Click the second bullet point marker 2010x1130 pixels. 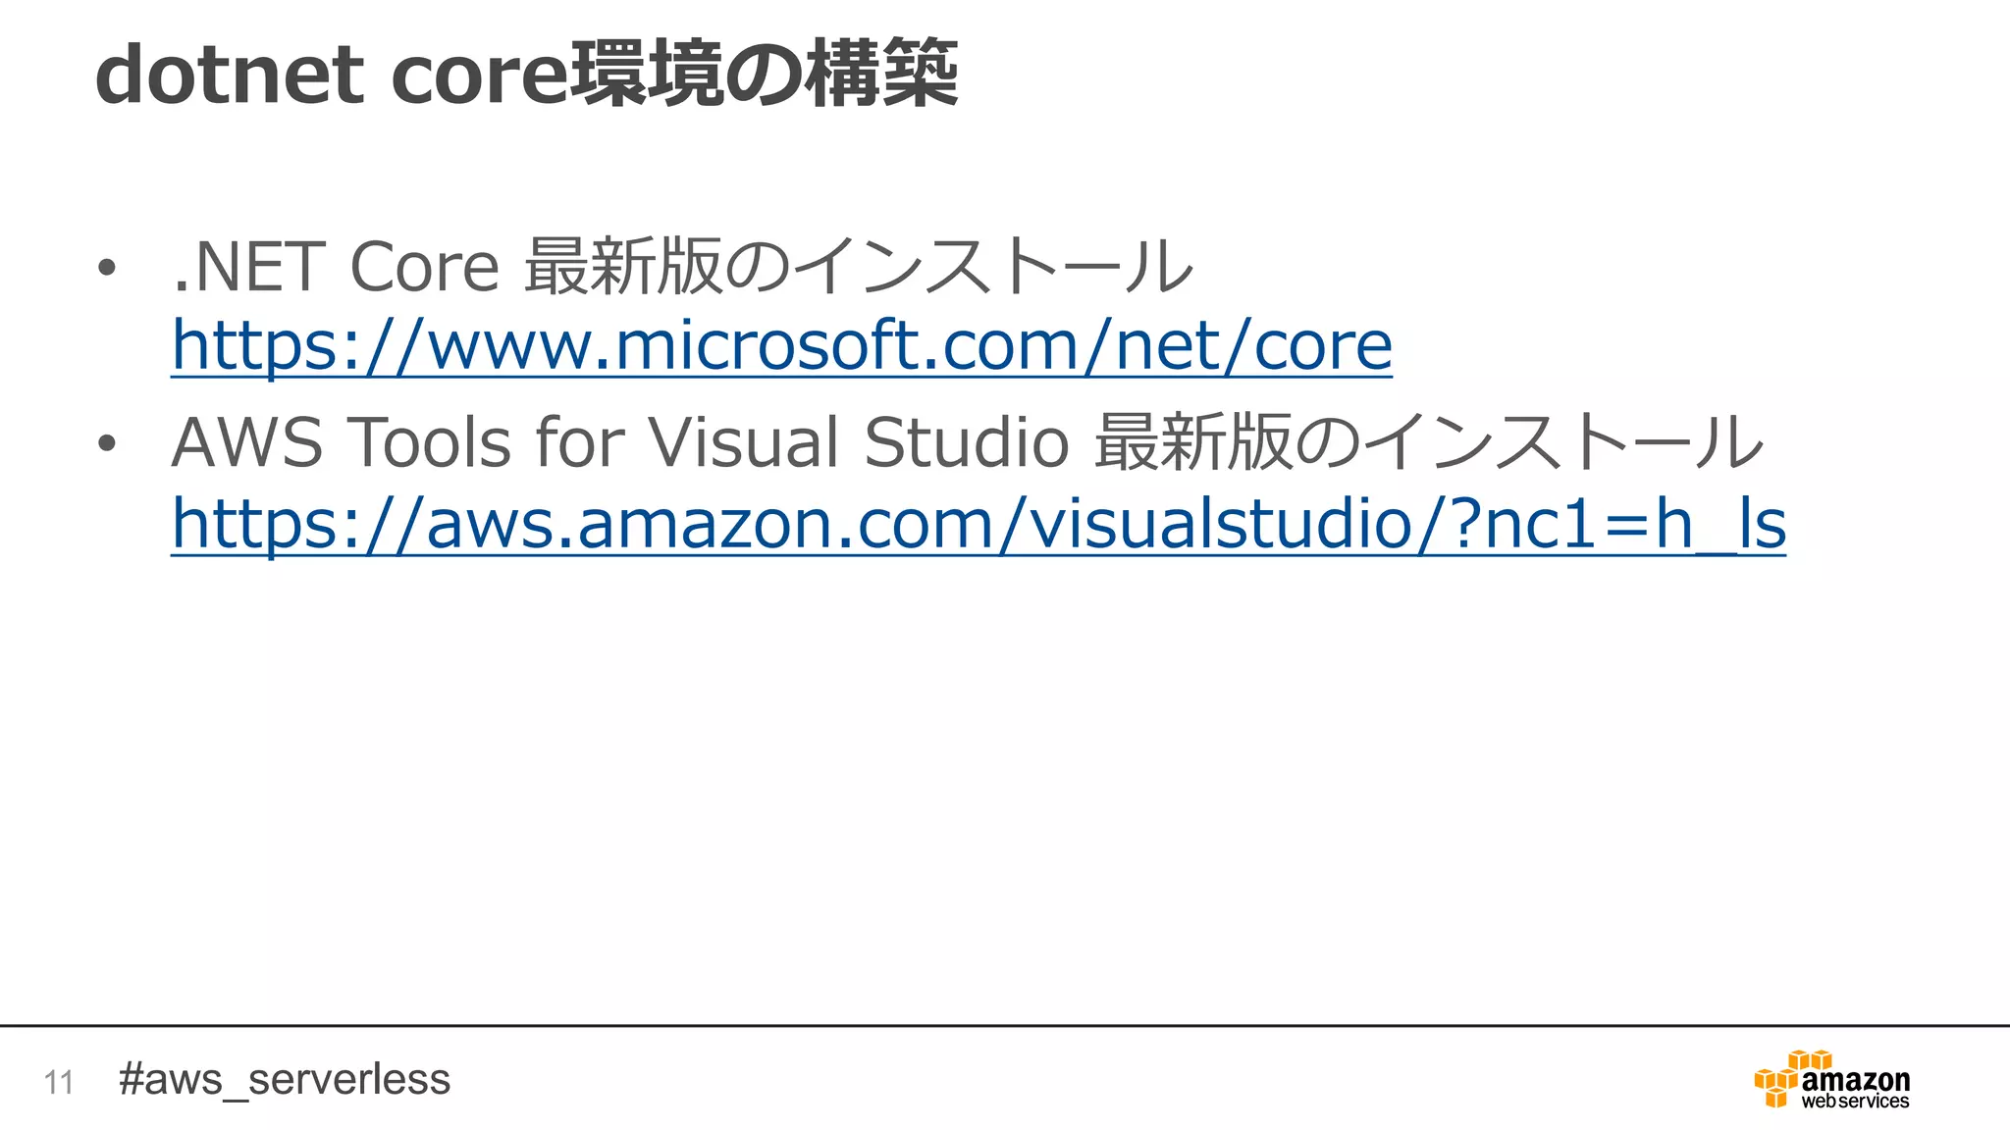point(107,443)
